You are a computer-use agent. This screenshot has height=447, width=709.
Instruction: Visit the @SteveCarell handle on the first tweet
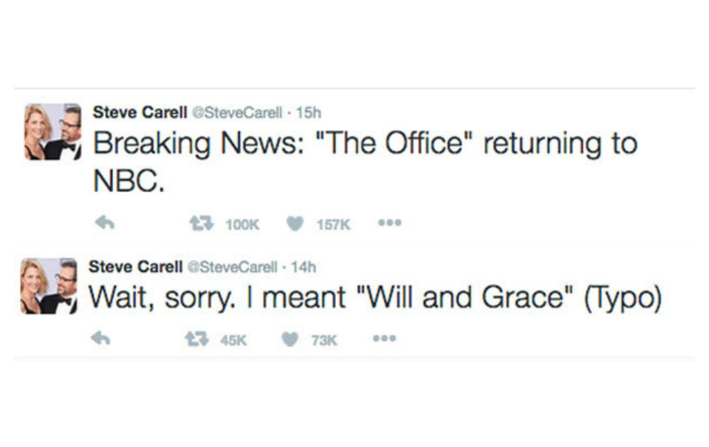coord(236,113)
